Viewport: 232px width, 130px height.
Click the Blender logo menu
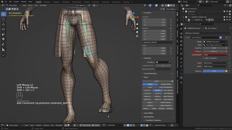2,2
